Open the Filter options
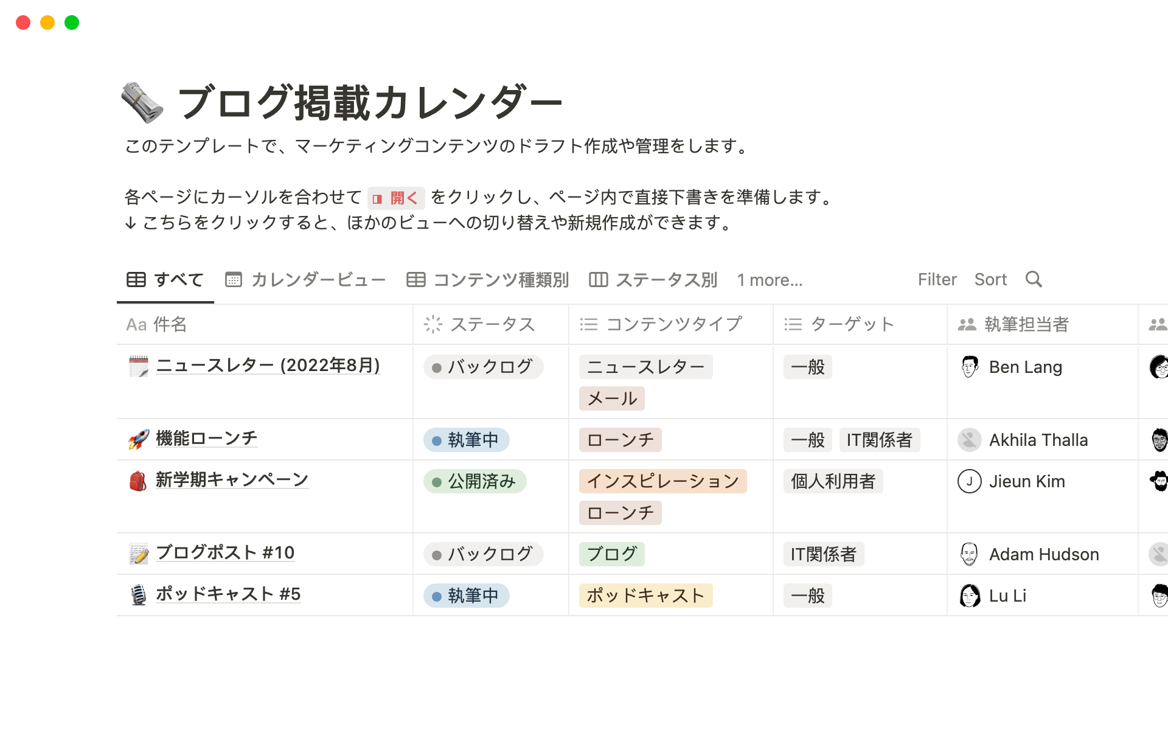The height and width of the screenshot is (730, 1168). point(937,280)
